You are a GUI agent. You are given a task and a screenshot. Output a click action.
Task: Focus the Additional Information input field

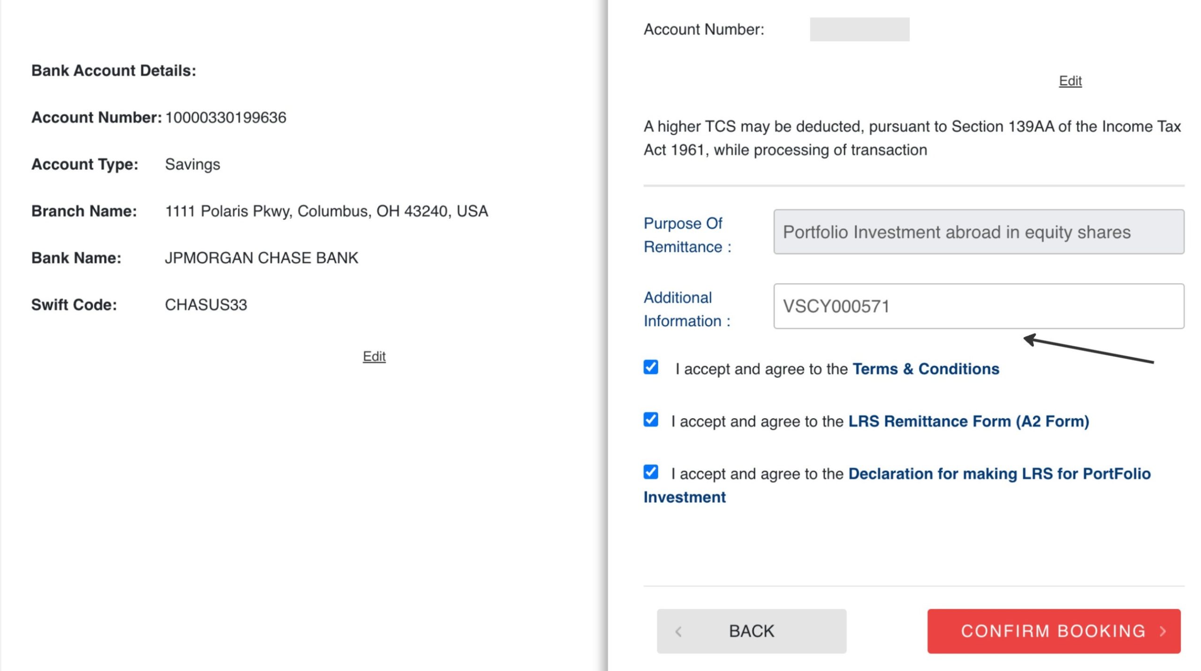point(979,306)
